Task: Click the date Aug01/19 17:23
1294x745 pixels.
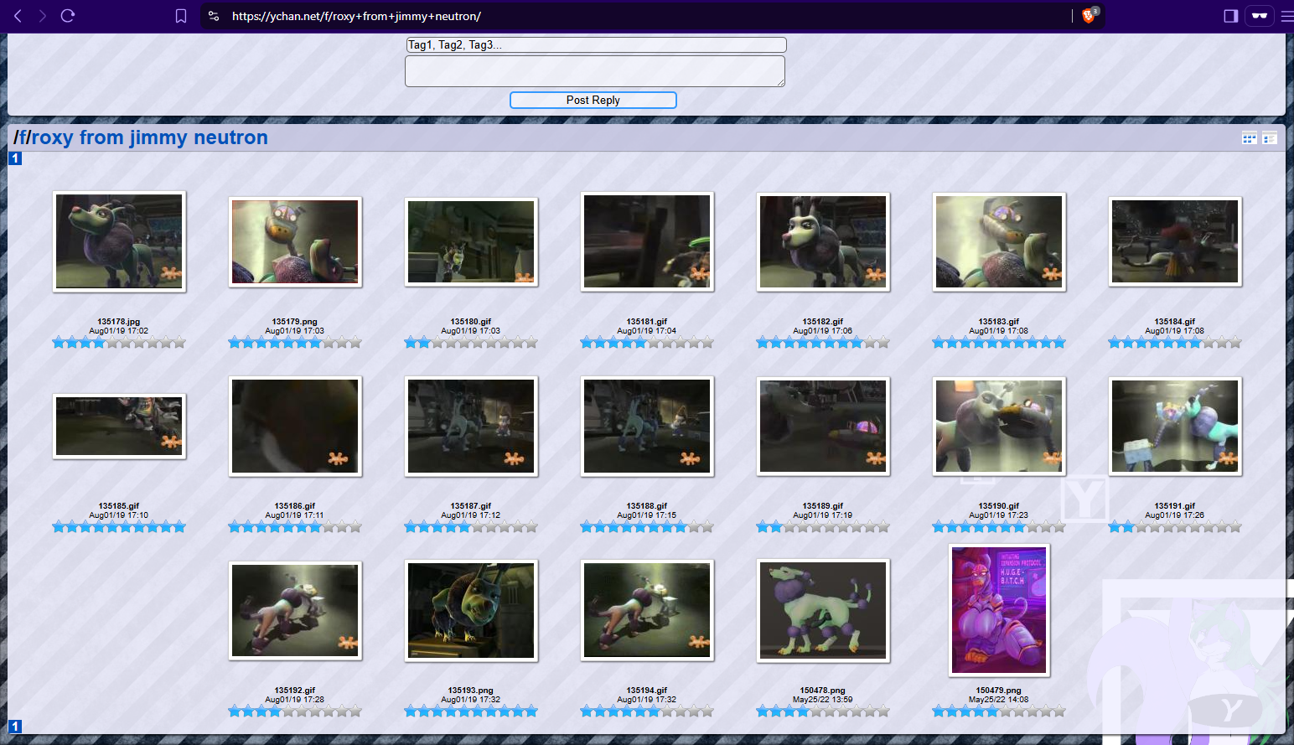Action: (999, 515)
